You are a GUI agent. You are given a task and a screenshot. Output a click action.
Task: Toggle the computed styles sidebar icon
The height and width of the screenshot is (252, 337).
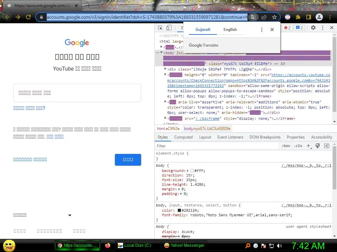(326, 146)
